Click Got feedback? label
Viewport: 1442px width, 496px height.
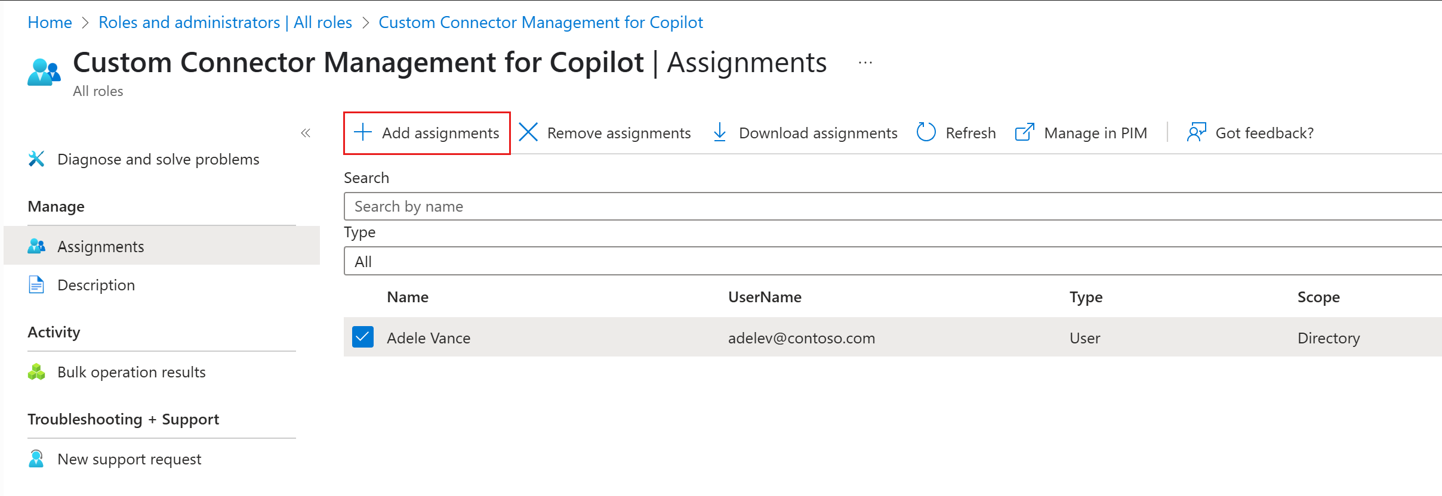(x=1265, y=133)
